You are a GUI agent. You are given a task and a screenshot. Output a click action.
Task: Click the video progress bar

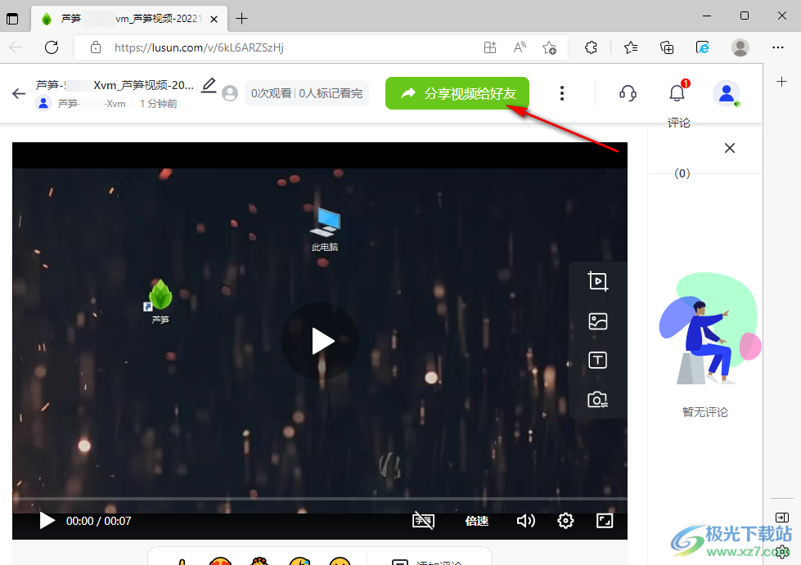click(320, 498)
